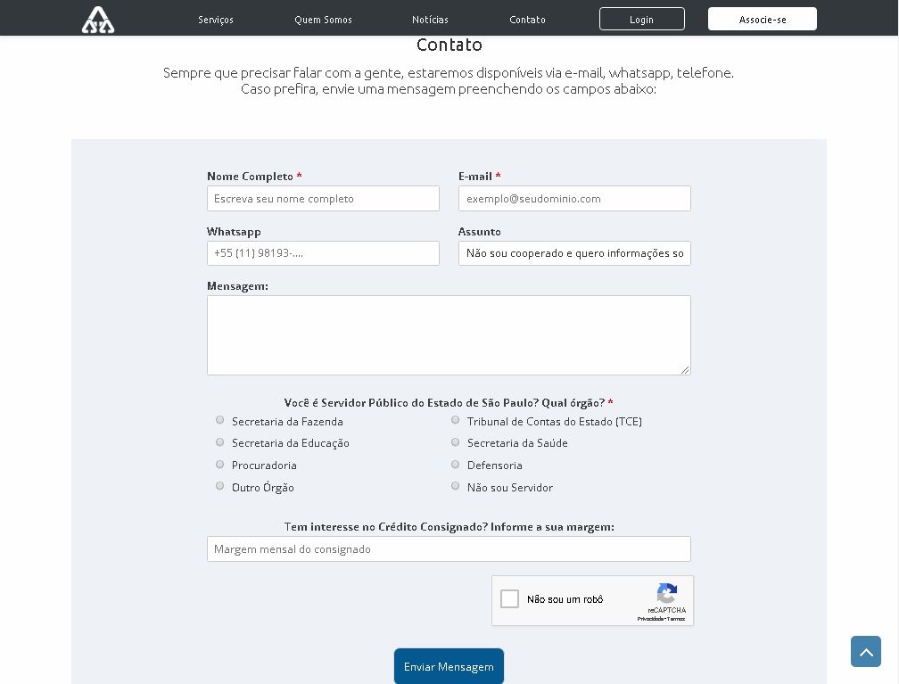
Task: Focus the Margem mensal do consignado field
Action: [x=449, y=548]
